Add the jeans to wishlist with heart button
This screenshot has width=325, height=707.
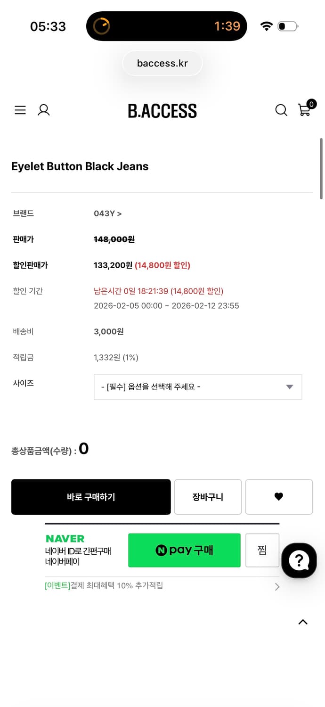pos(278,496)
